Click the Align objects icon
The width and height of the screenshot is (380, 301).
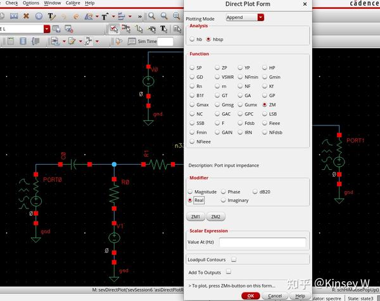122,16
